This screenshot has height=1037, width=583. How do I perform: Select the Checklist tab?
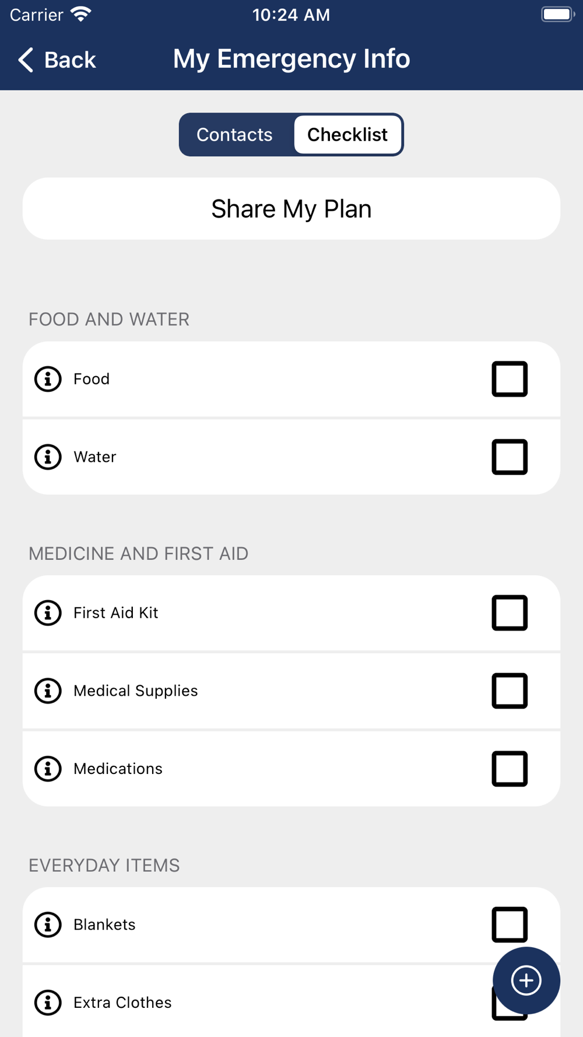click(x=347, y=135)
